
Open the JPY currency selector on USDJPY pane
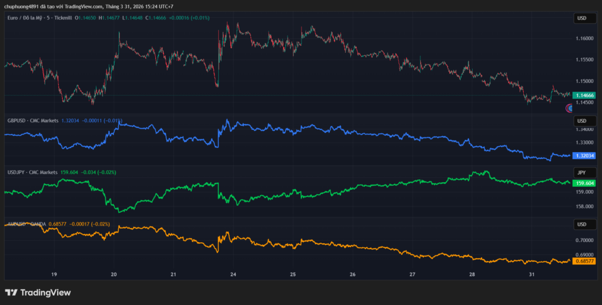[581, 172]
